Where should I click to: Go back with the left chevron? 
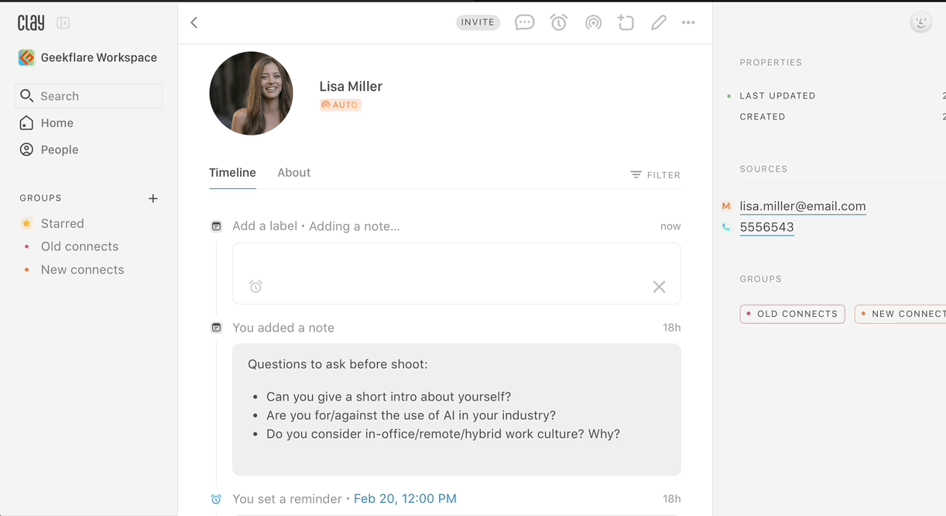coord(194,22)
